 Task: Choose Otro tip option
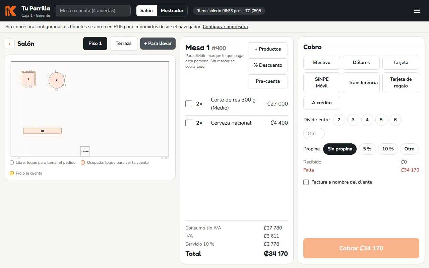click(x=409, y=149)
